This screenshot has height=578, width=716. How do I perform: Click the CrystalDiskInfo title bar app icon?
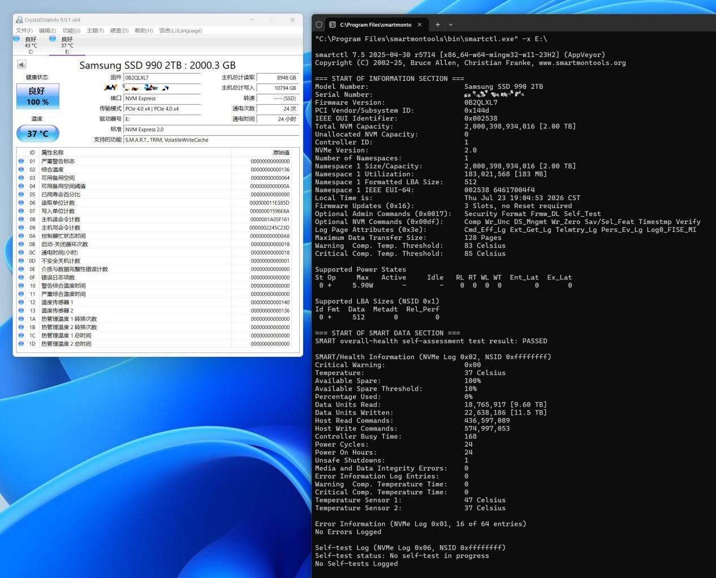click(19, 20)
